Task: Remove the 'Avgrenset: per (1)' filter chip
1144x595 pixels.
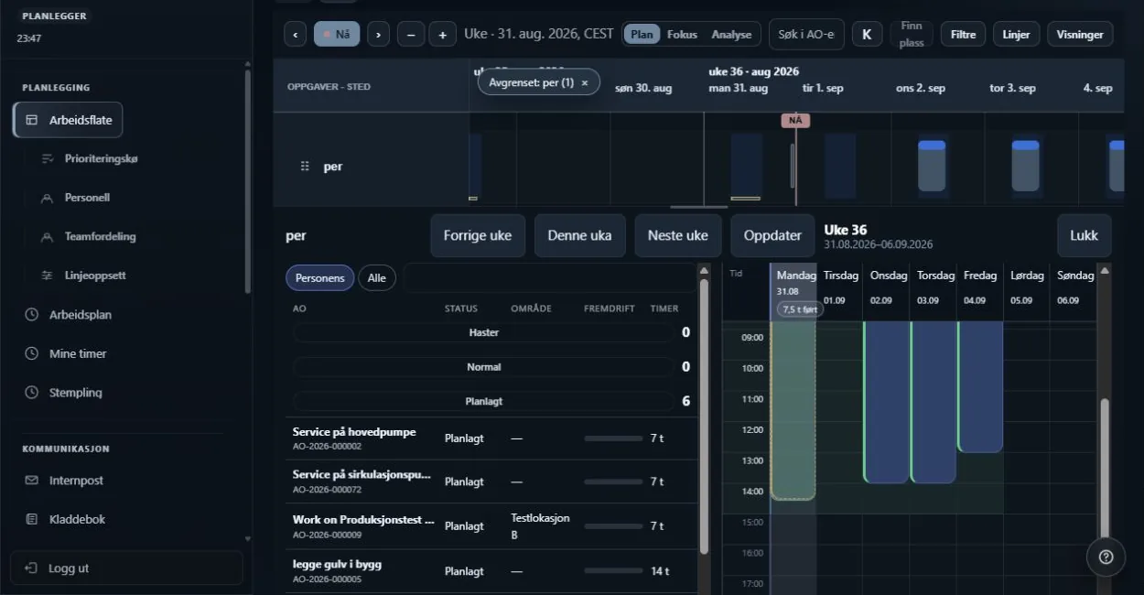Action: (x=585, y=82)
